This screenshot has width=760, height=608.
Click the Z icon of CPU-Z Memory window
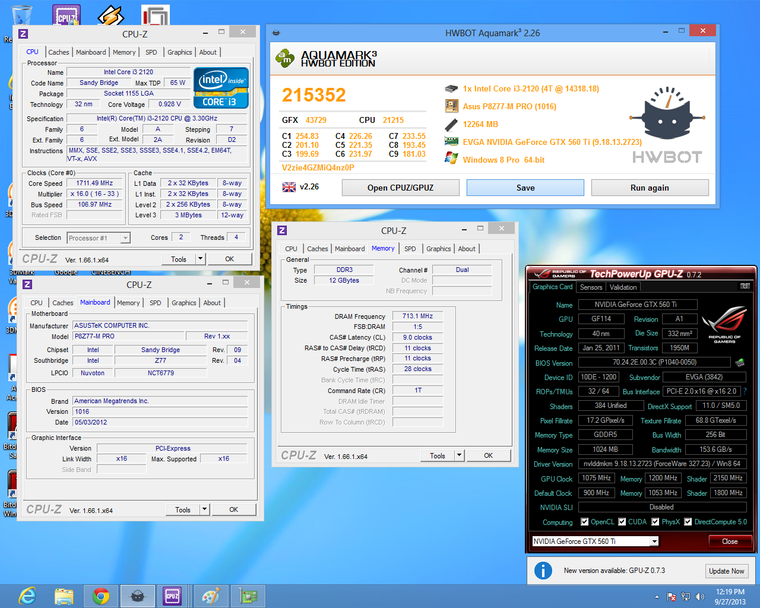pyautogui.click(x=282, y=230)
